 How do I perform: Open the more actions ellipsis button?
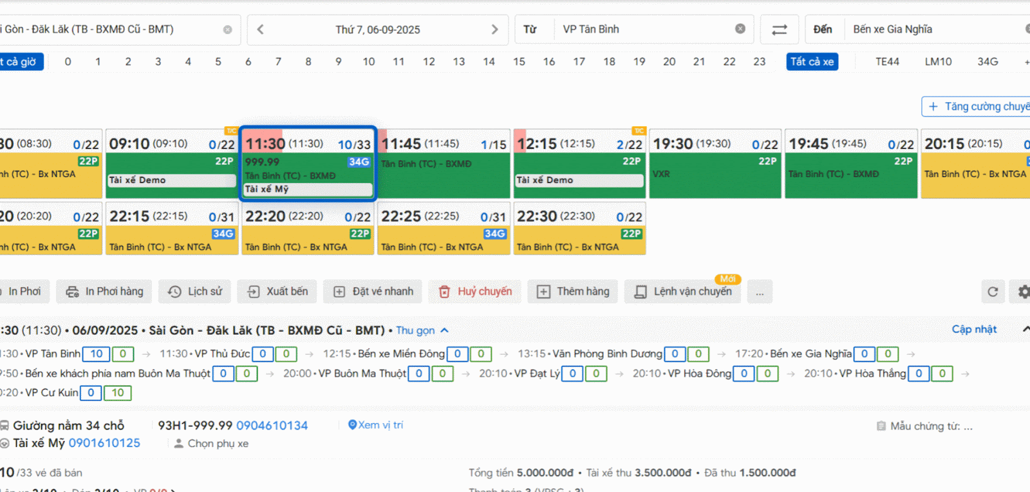(x=760, y=292)
